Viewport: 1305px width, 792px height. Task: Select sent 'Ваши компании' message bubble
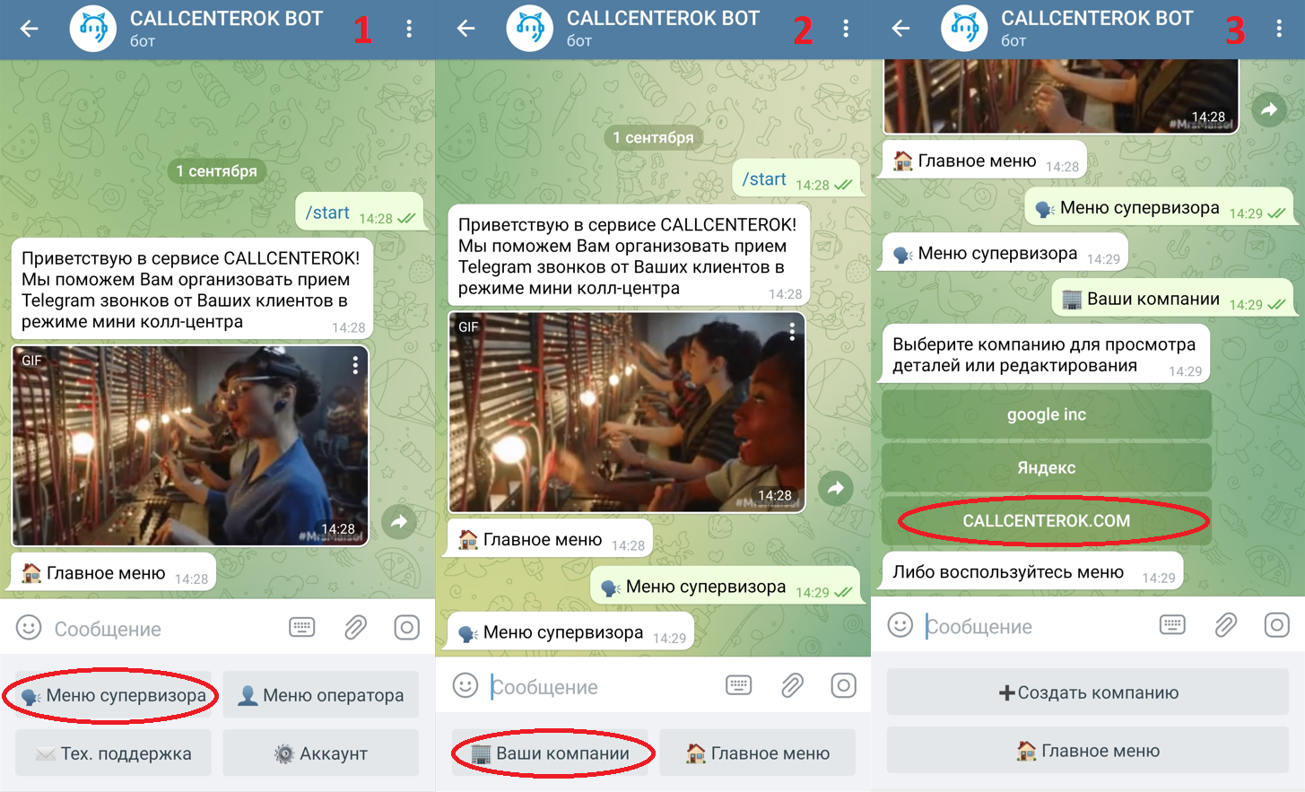1173,300
